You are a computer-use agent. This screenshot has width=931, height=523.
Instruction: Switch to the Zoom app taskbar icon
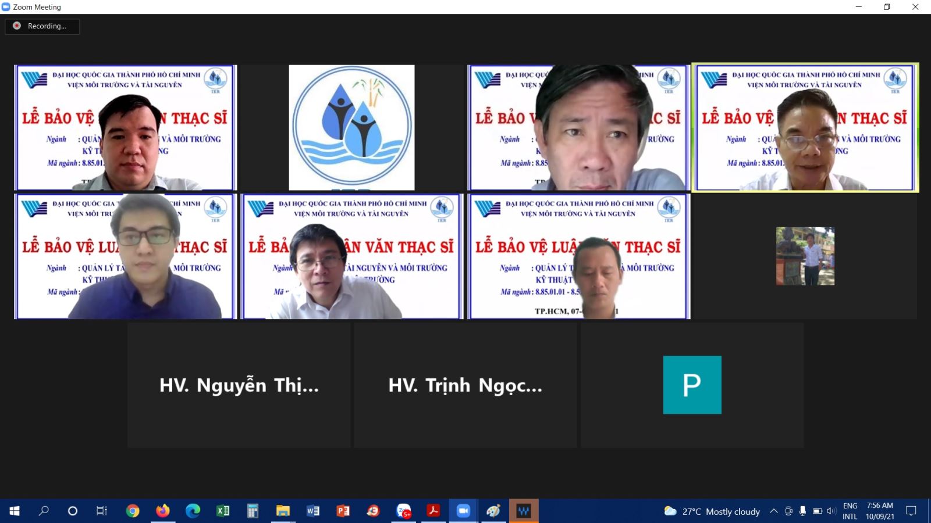pos(463,511)
